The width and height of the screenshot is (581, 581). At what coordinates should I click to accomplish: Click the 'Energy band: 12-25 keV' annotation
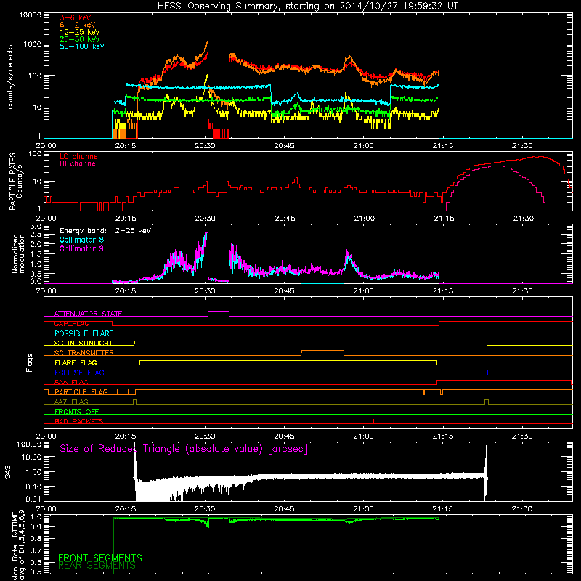pos(105,231)
